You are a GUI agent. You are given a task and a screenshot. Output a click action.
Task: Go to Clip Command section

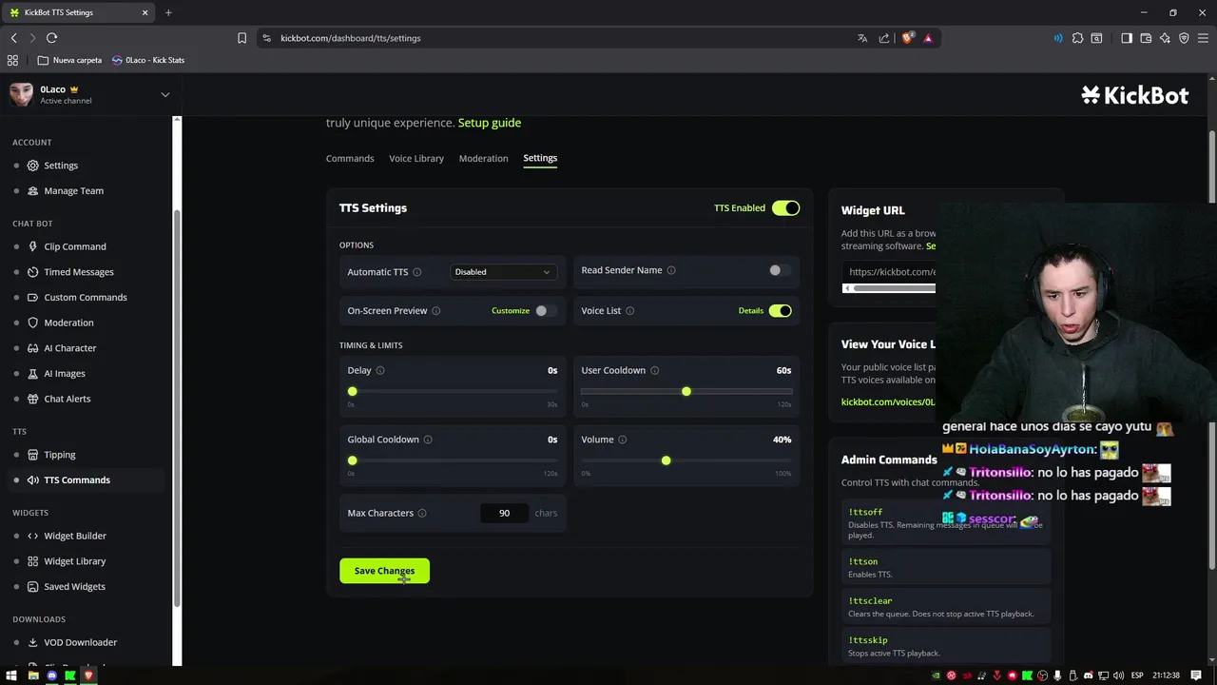click(74, 246)
